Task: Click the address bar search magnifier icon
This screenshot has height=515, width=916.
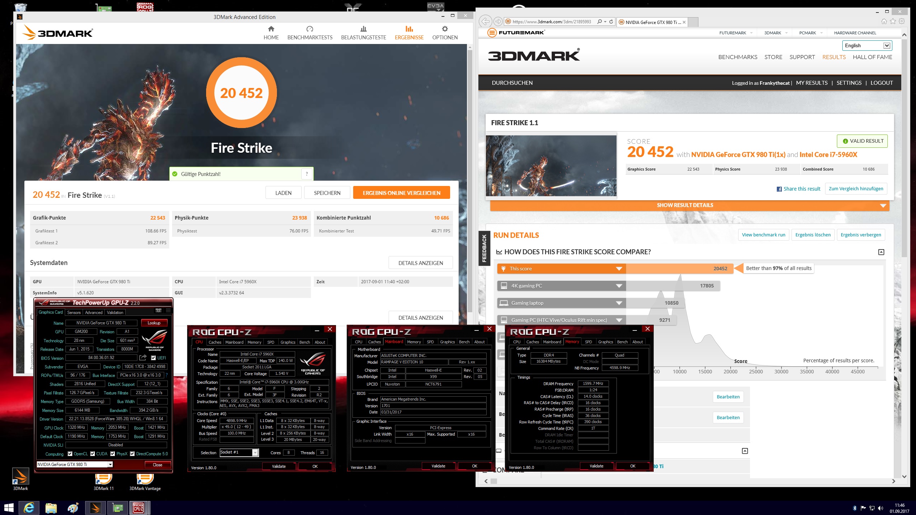Action: click(x=599, y=22)
